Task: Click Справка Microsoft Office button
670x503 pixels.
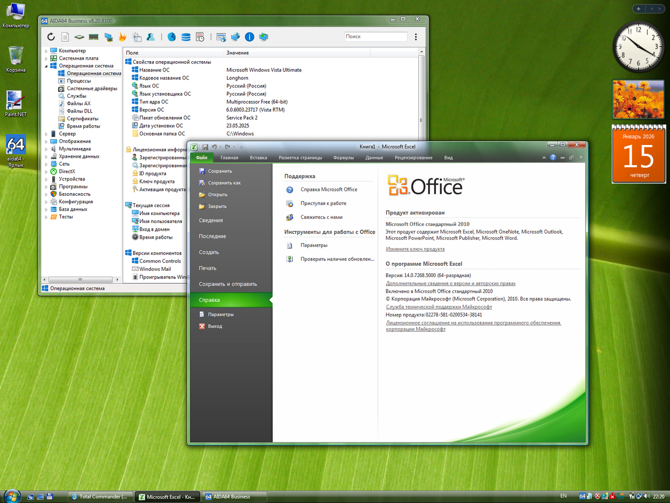Action: 329,190
